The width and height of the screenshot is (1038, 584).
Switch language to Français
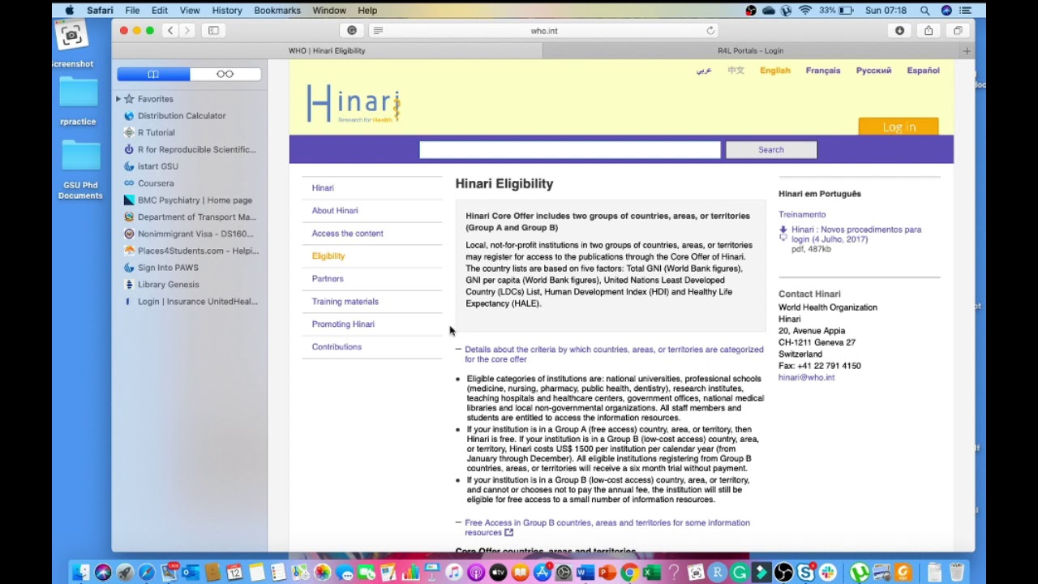pos(823,71)
